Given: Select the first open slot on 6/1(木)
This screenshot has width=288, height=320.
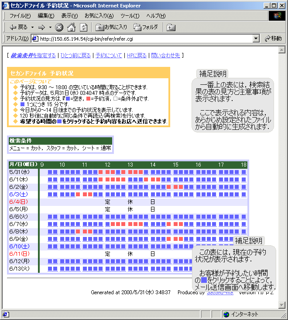Looking at the screenshot, I should point(50,180).
